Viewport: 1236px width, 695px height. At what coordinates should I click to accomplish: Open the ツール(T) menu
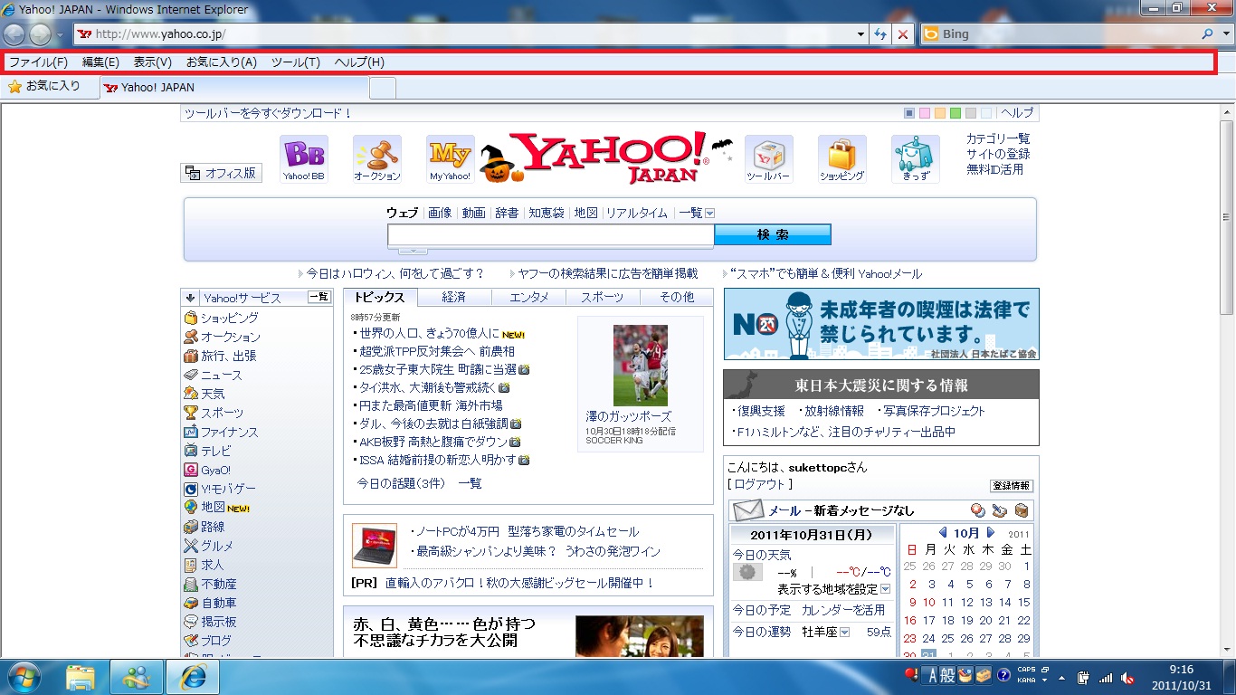pos(296,62)
